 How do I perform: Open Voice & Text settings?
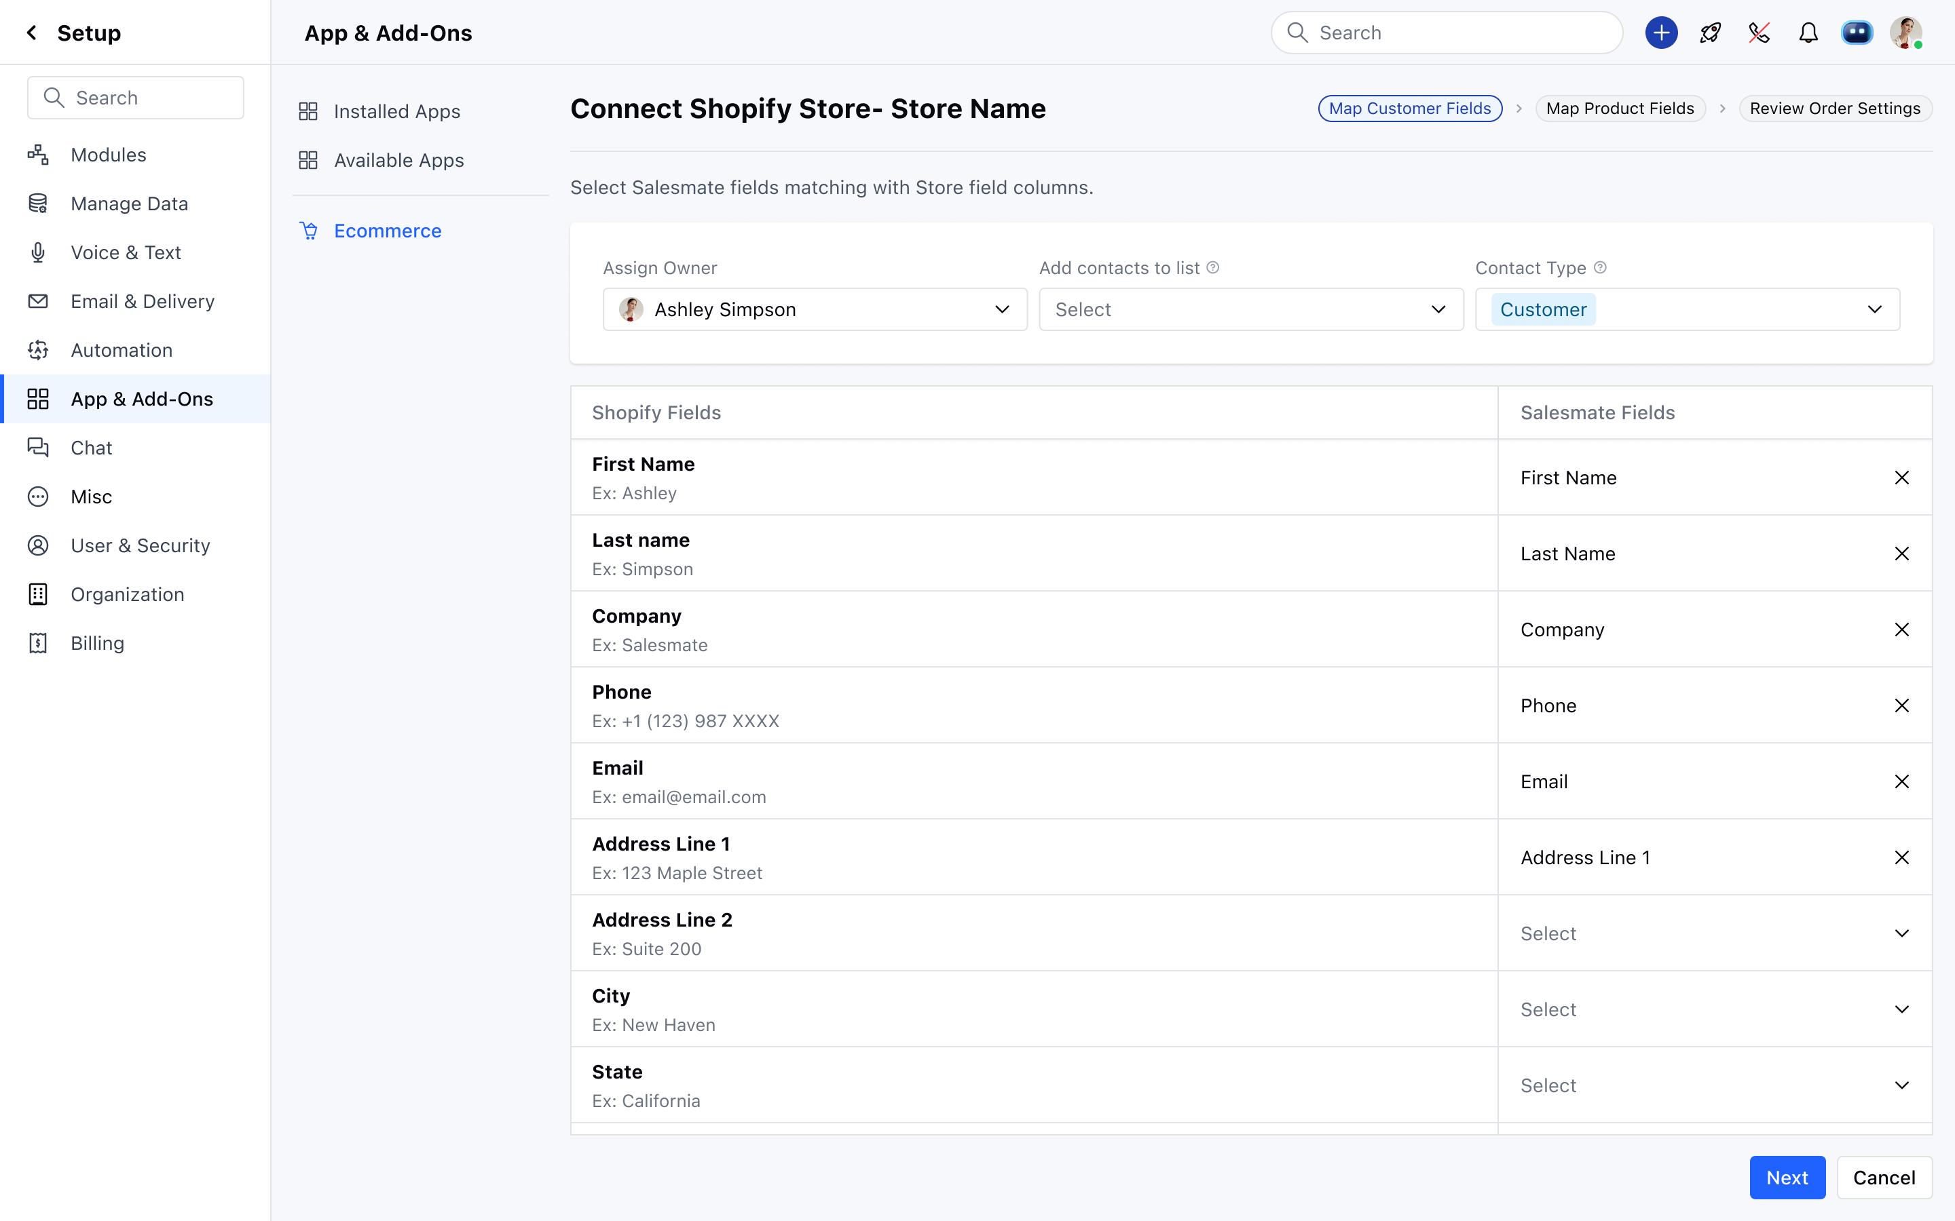(x=135, y=252)
